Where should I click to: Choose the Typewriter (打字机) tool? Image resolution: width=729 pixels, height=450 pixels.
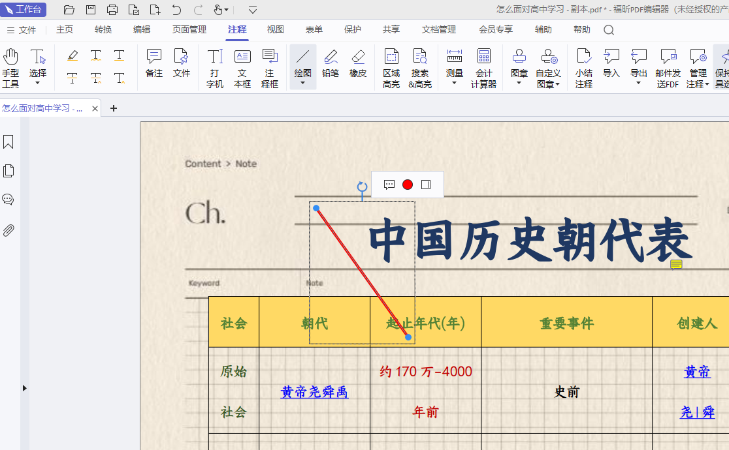click(215, 67)
